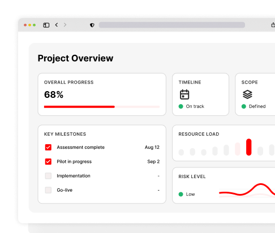
Task: Click the privacy shield icon
Action: pos(92,25)
